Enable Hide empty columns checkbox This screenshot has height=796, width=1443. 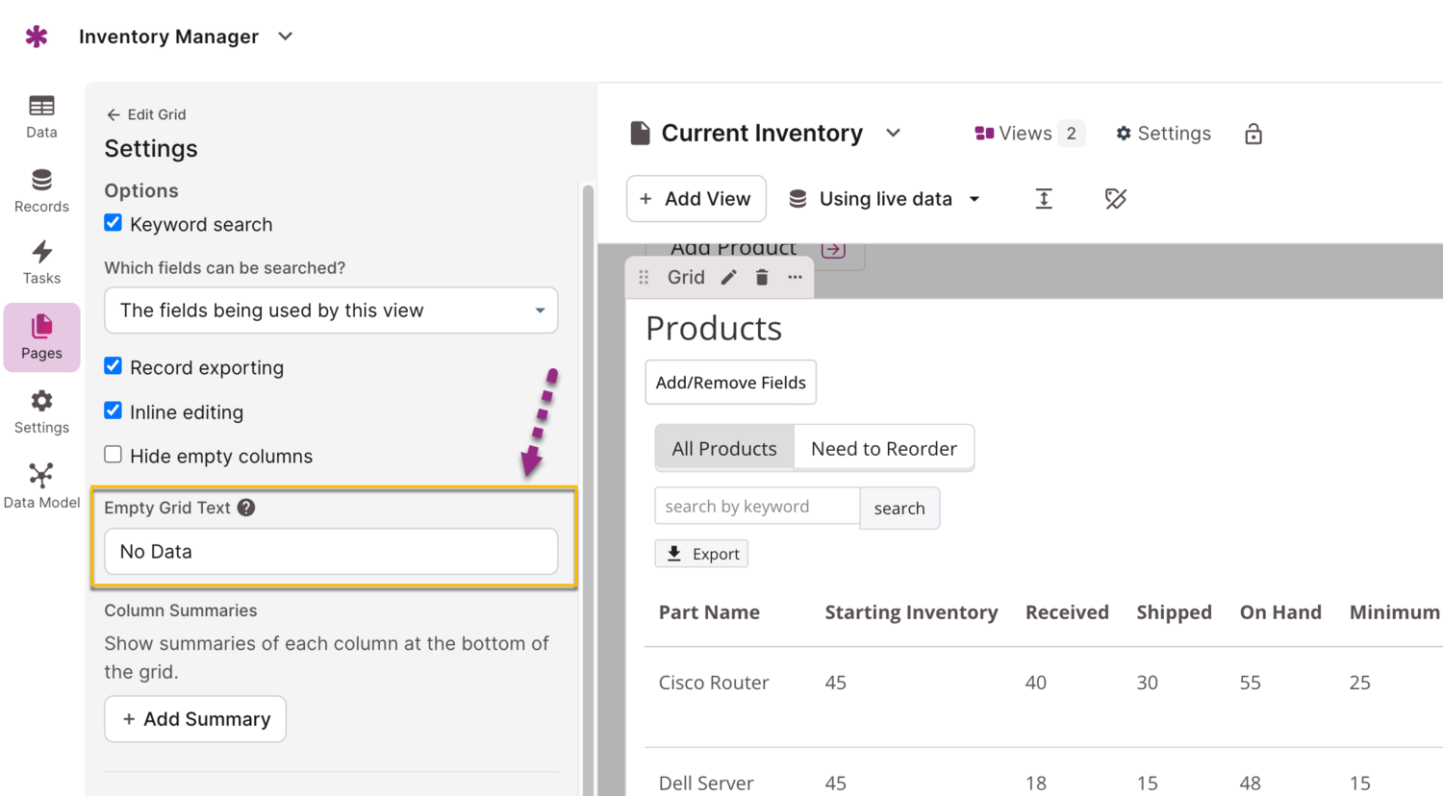coord(114,455)
